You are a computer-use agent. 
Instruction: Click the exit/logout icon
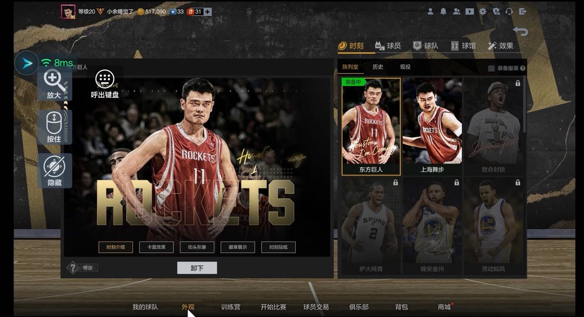click(x=522, y=11)
